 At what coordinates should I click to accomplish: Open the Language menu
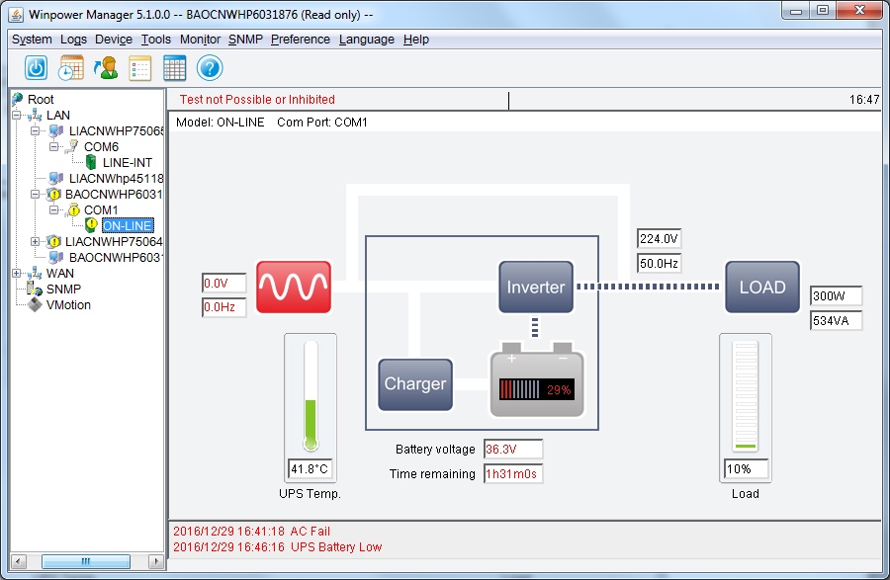coord(367,40)
